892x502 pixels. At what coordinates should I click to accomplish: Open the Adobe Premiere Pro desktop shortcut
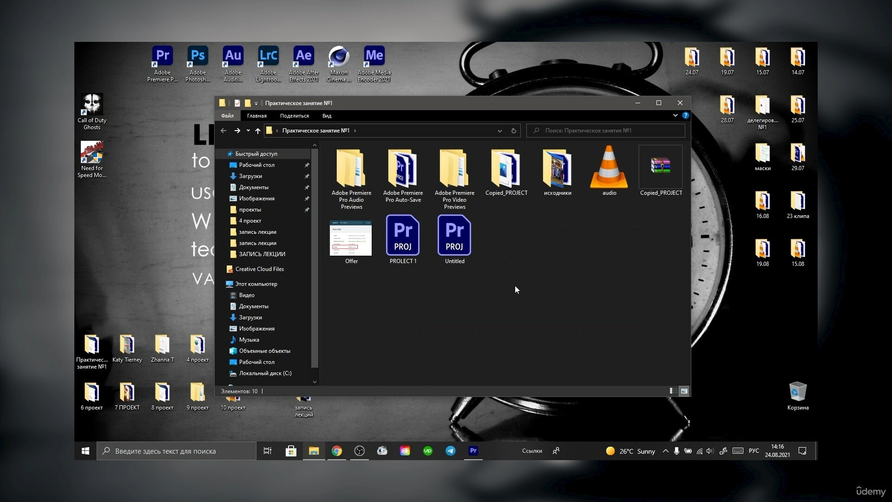pyautogui.click(x=162, y=64)
